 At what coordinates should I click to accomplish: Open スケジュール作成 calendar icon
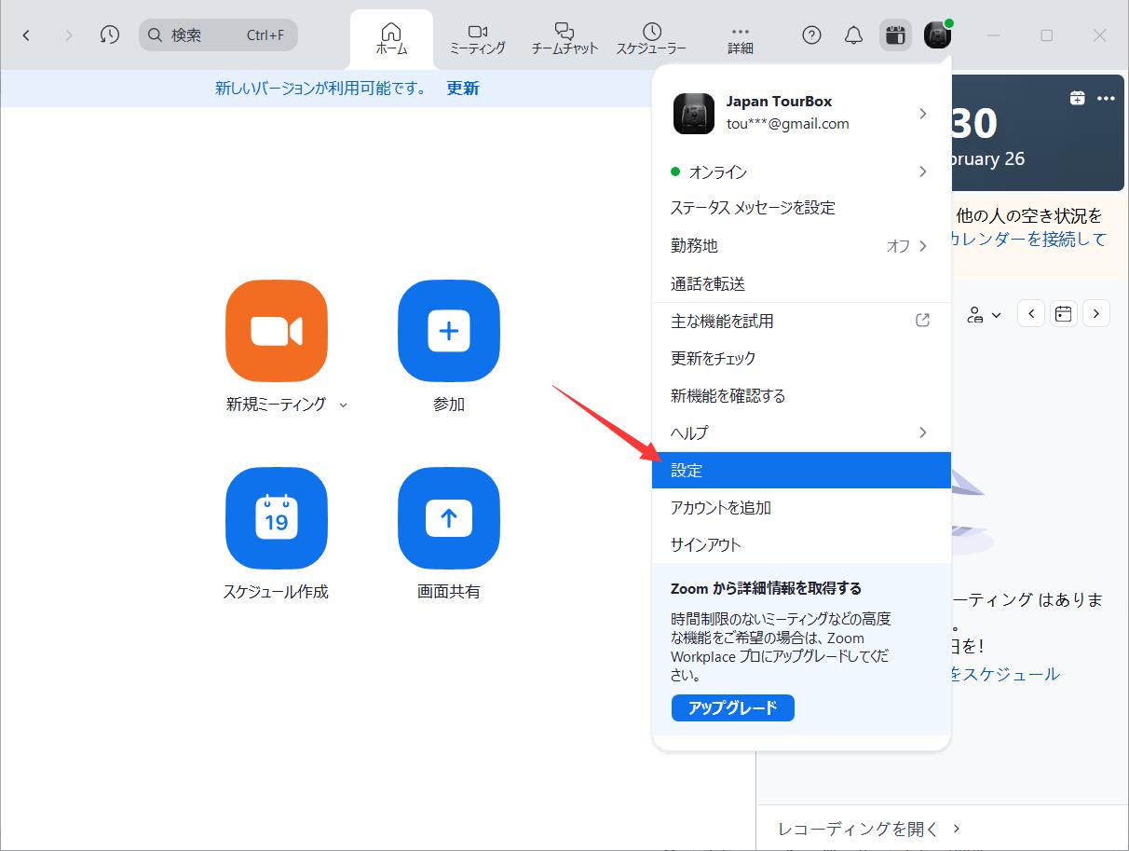277,518
